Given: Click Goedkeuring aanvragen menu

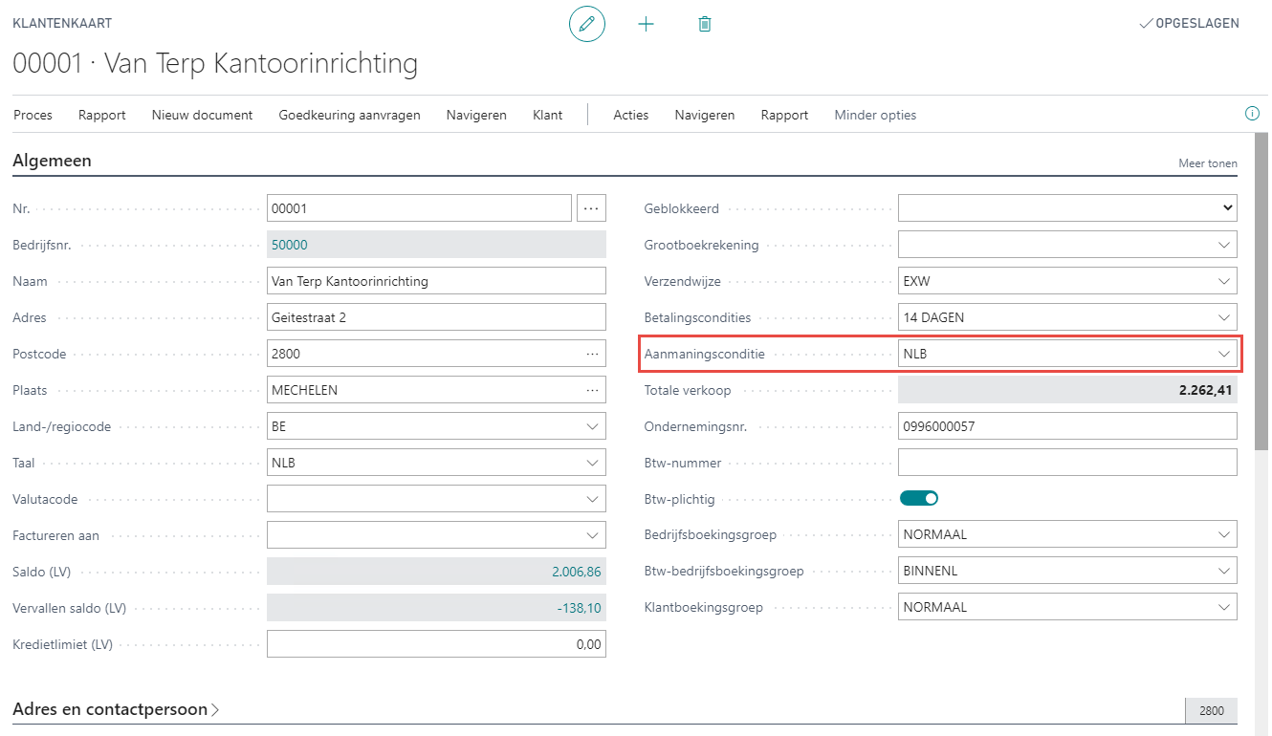Looking at the screenshot, I should click(349, 115).
